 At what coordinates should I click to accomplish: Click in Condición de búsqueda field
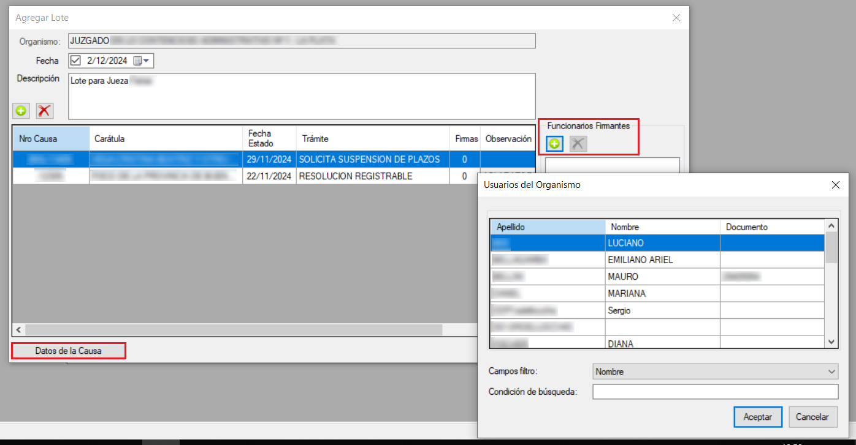point(715,392)
